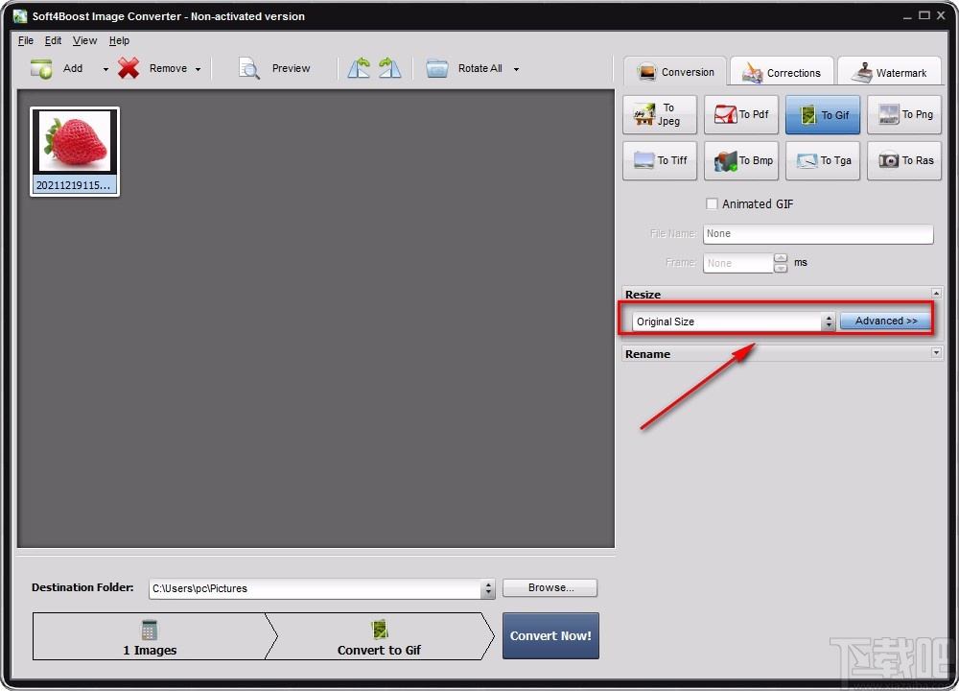Click the 1 Images step
Viewport: 959px width, 691px height.
point(150,636)
